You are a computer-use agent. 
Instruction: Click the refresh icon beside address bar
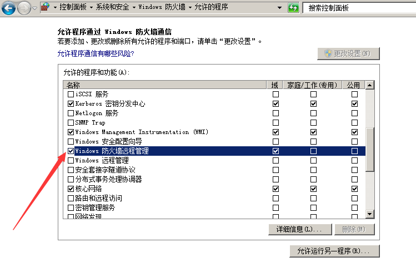(293, 8)
